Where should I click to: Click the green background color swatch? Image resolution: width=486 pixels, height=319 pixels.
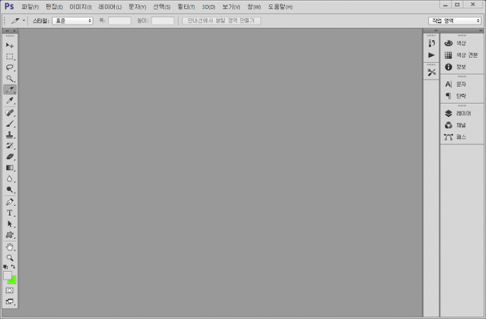[x=14, y=280]
